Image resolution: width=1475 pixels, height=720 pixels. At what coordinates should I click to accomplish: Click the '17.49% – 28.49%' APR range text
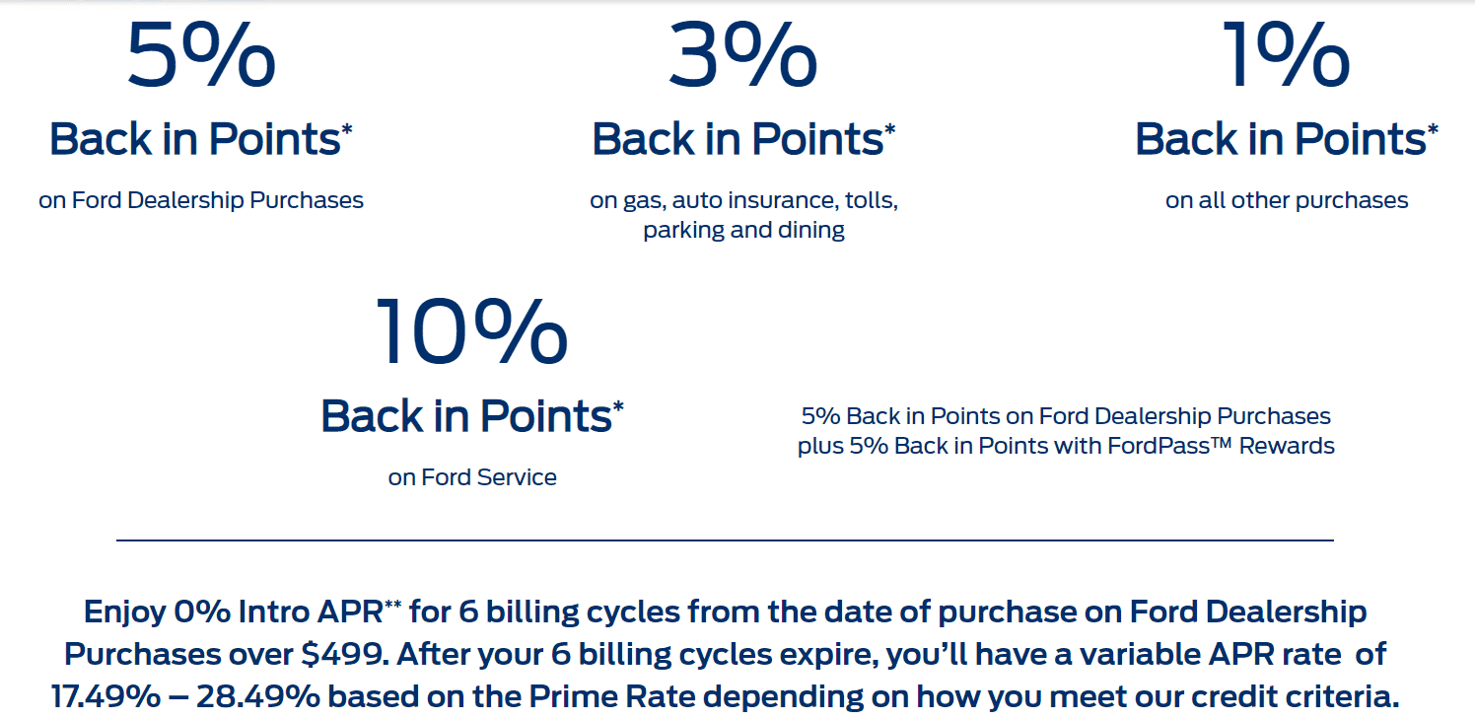[185, 696]
